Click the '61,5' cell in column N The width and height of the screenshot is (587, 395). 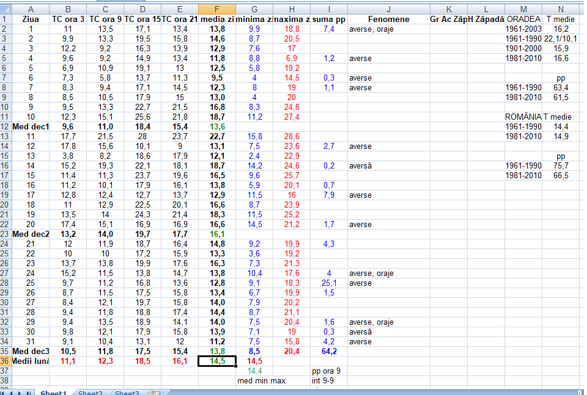click(561, 97)
